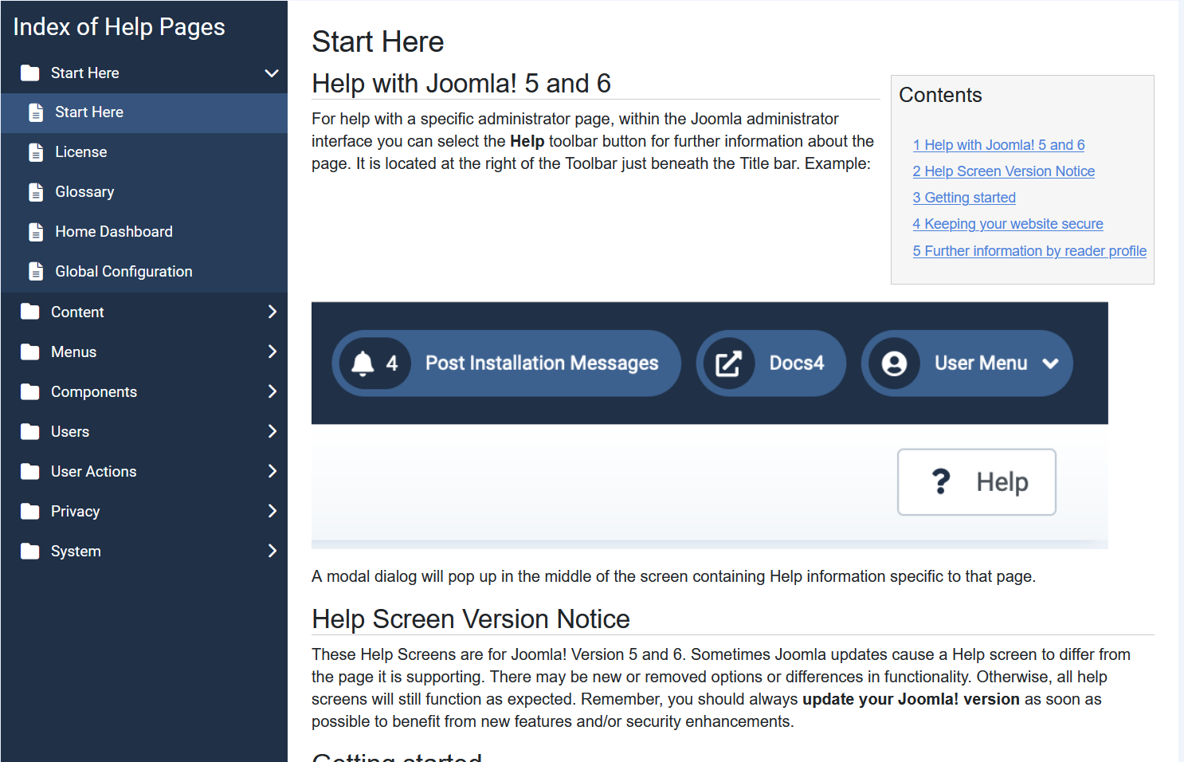
Task: Click the Privacy folder icon
Action: pos(30,511)
